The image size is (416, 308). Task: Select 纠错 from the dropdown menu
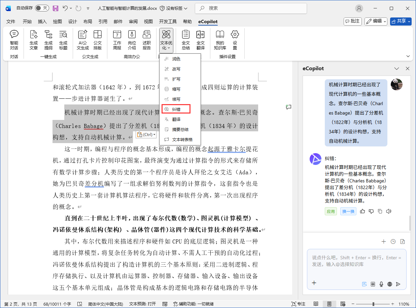[176, 109]
